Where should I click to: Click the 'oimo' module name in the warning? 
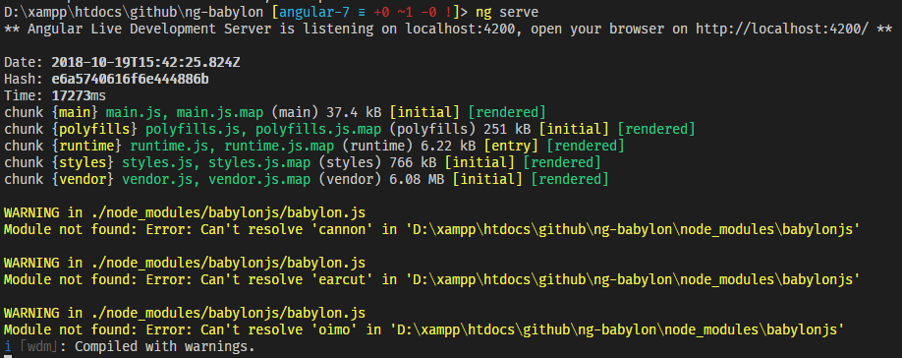point(334,329)
